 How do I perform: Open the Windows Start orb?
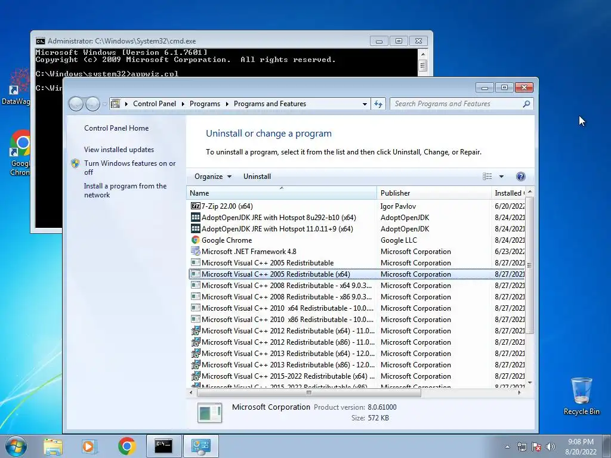click(16, 446)
